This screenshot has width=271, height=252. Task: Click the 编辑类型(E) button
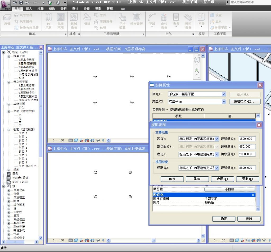(x=245, y=102)
